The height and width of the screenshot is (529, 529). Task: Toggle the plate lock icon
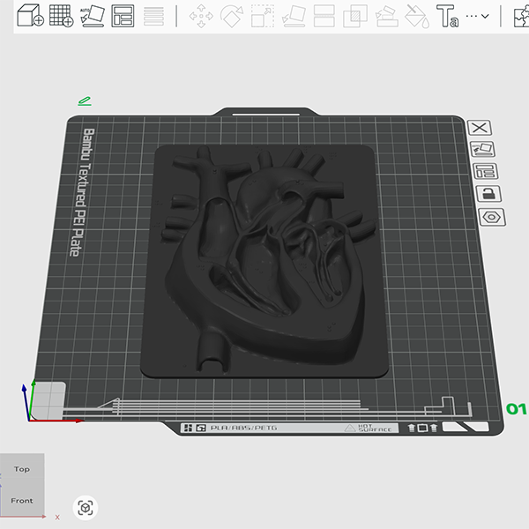pyautogui.click(x=484, y=193)
